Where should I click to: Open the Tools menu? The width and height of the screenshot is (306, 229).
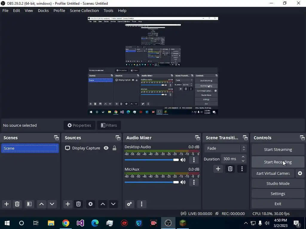click(108, 10)
